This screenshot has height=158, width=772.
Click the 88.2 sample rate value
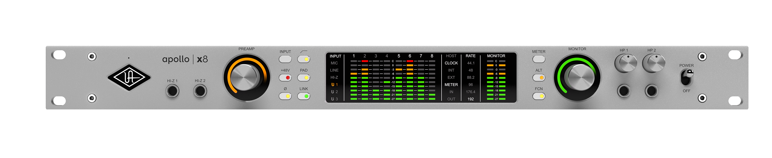coord(470,78)
